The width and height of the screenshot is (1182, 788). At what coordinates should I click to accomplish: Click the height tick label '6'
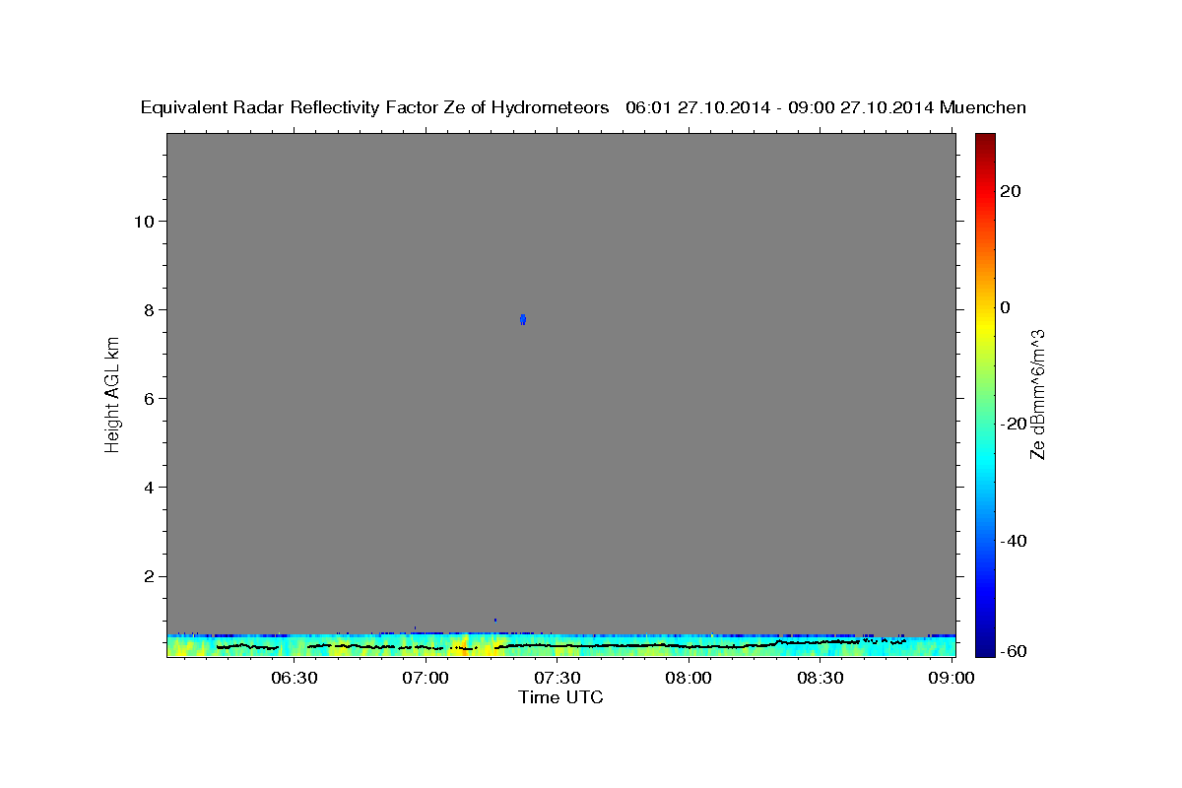[147, 398]
